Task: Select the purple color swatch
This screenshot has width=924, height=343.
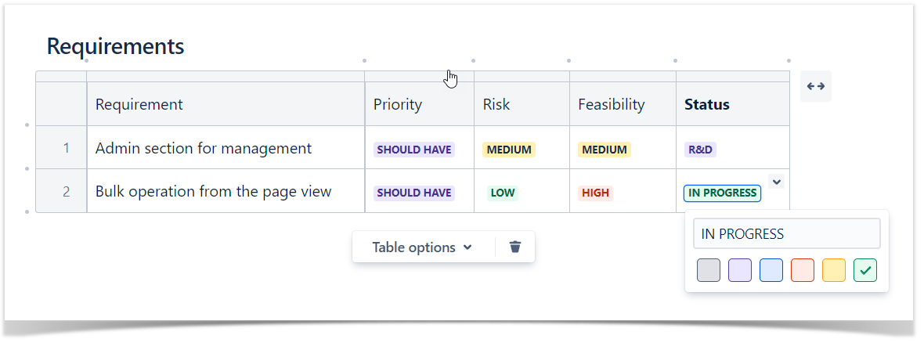Action: 739,270
